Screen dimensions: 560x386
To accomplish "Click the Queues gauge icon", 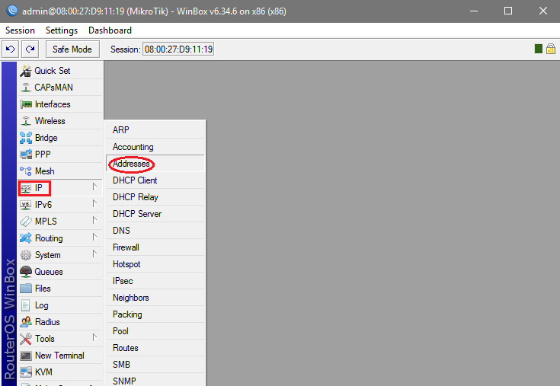I will click(26, 272).
